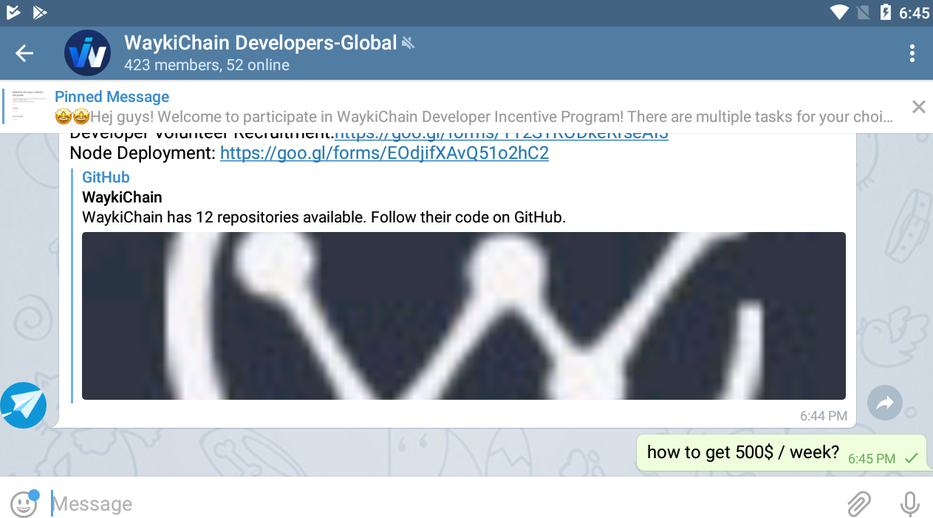Tap the 6:44 PM message timestamp
933x518 pixels.
(824, 416)
